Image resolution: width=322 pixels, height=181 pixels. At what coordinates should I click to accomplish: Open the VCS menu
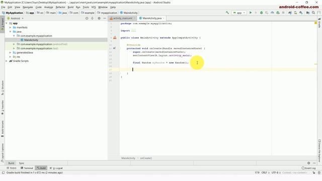tap(94, 7)
